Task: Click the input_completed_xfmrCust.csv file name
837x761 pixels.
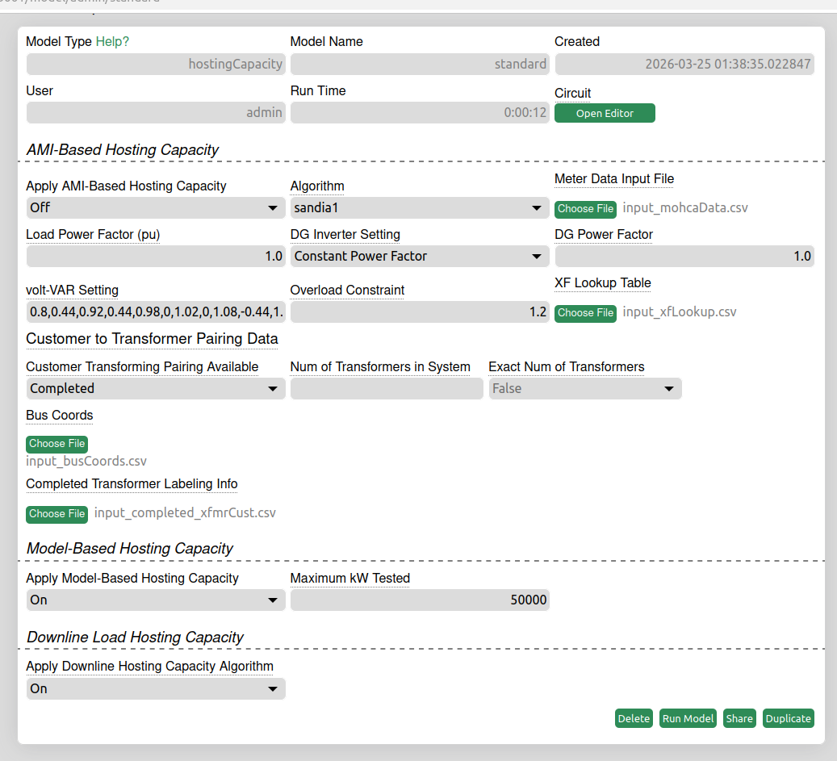Action: click(x=185, y=513)
